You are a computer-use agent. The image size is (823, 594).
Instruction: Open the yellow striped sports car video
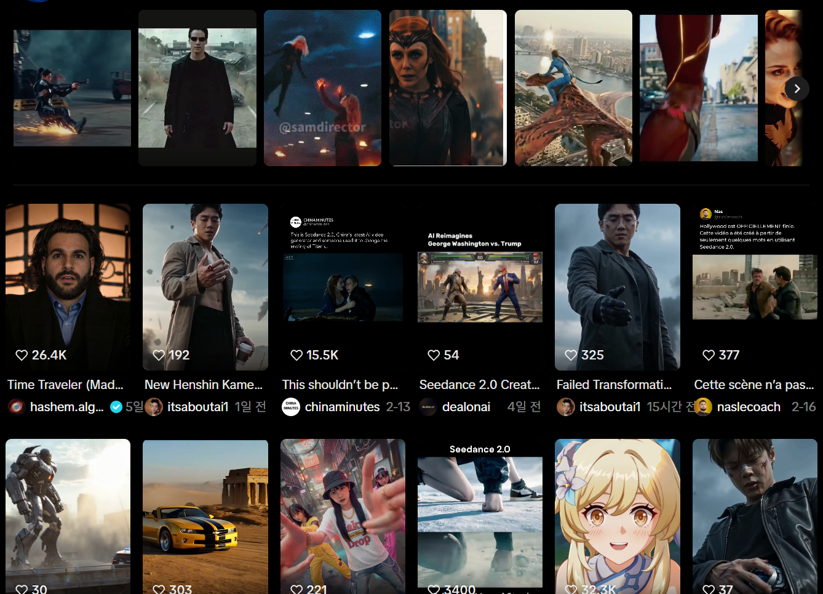pos(205,516)
